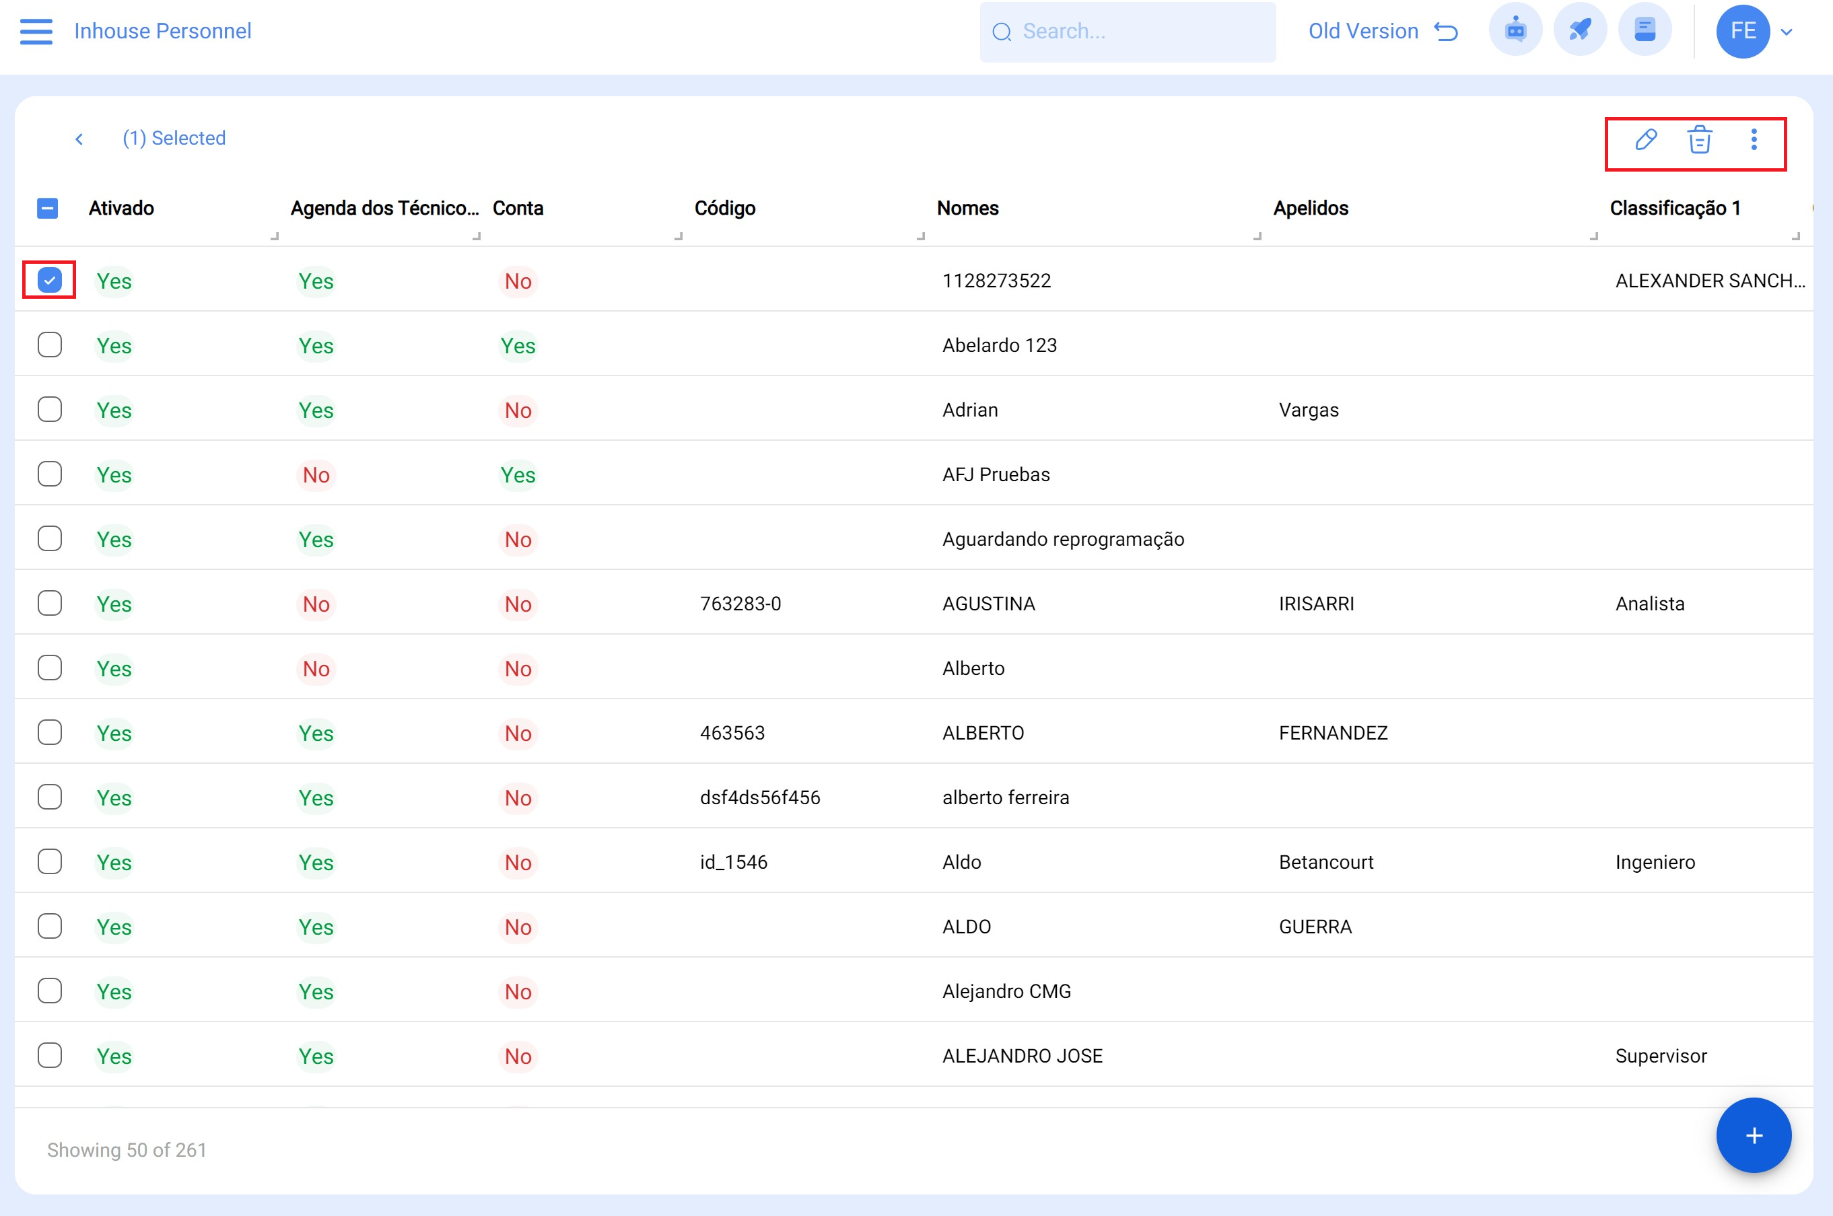Click the rocket launch icon
1833x1216 pixels.
point(1580,30)
